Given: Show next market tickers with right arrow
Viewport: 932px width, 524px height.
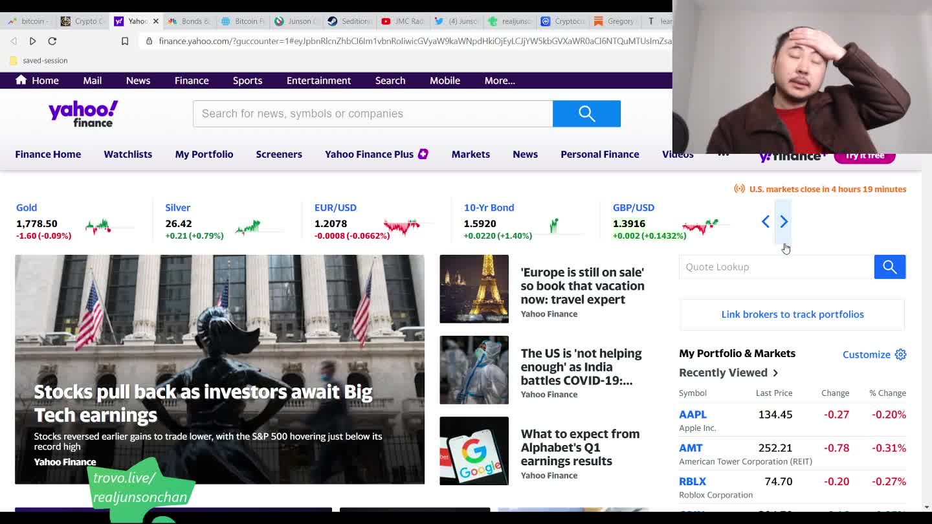Looking at the screenshot, I should pyautogui.click(x=784, y=222).
